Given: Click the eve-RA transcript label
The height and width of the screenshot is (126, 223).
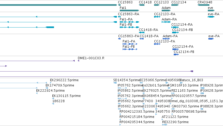Looking at the screenshot, I should [x=214, y=14].
